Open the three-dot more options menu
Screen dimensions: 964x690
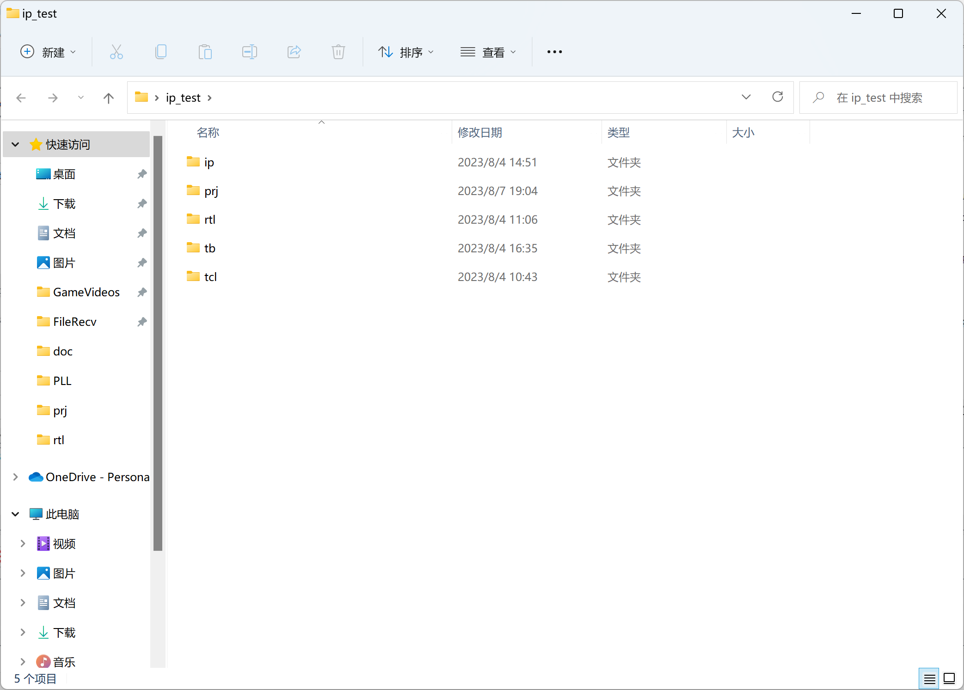554,52
